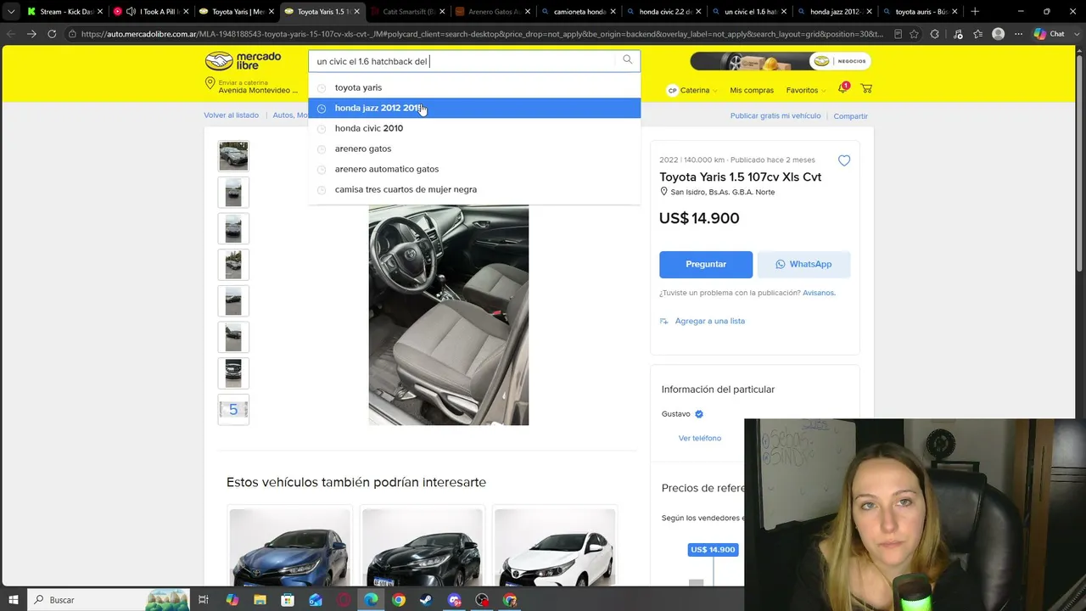Open the blue Yaris recommended vehicle card
The image size is (1086, 611).
point(290,547)
